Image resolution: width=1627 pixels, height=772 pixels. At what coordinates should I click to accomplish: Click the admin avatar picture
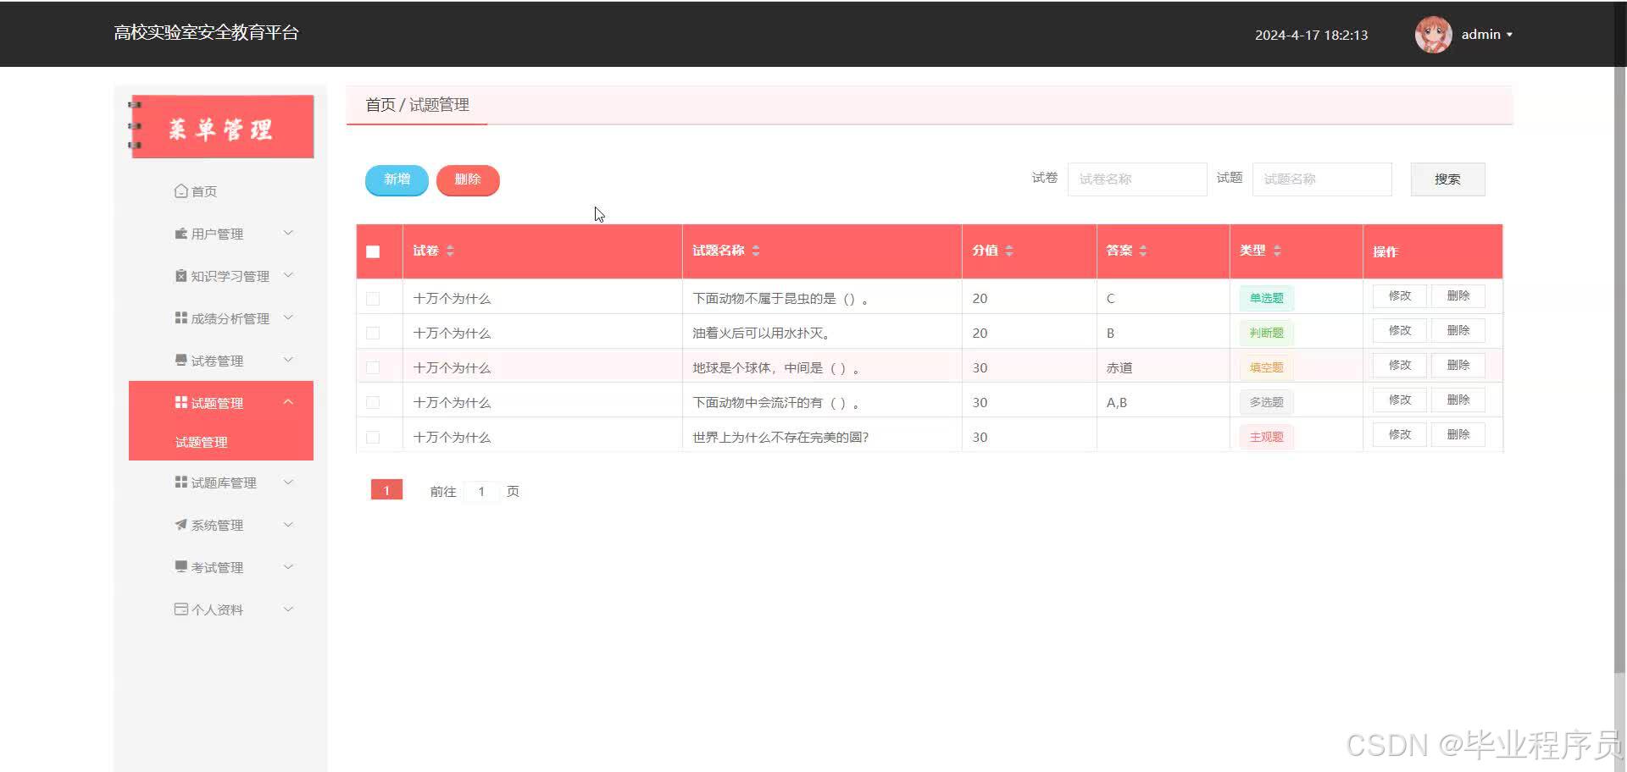click(x=1433, y=35)
